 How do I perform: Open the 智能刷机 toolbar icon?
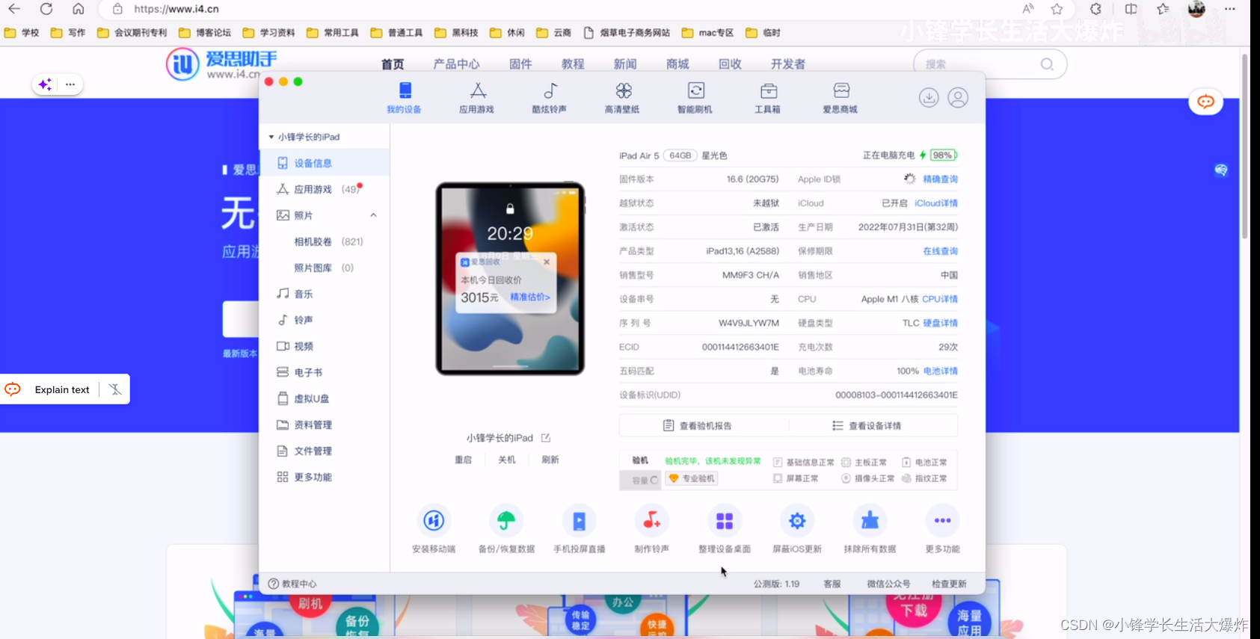(696, 90)
